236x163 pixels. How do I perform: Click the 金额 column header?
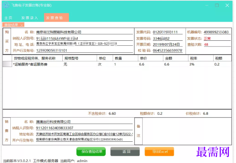[x=176, y=58]
